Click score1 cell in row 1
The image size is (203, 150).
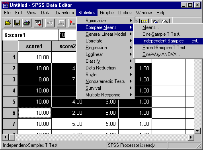click(x=35, y=57)
